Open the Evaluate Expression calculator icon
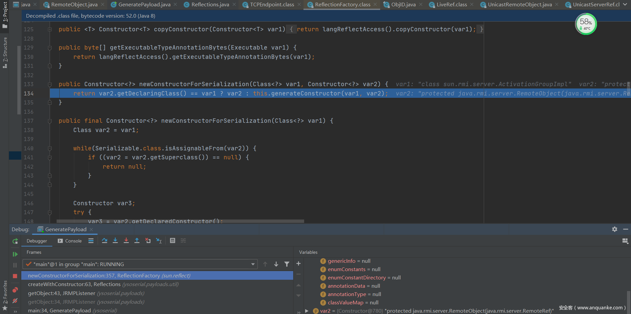Image resolution: width=631 pixels, height=314 pixels. (173, 240)
